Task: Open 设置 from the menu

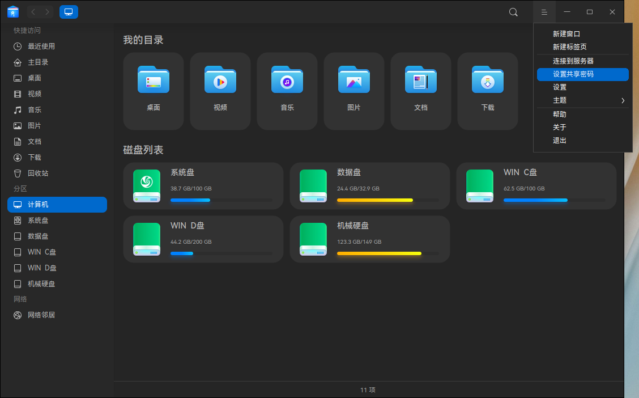Action: (583, 87)
